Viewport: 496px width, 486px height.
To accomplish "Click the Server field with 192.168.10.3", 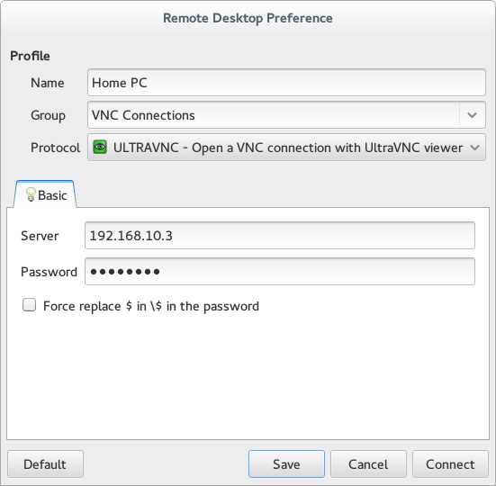I will (x=280, y=236).
